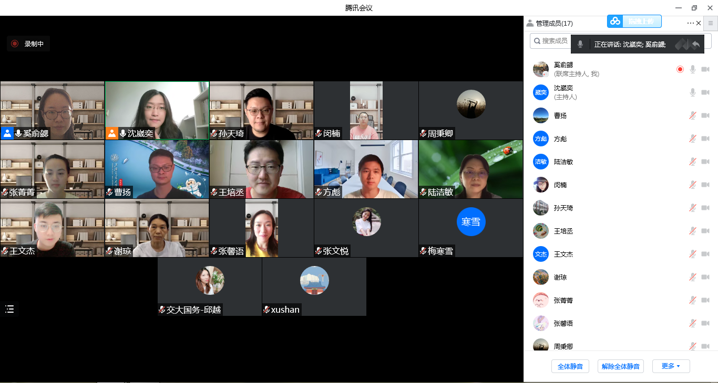Screen dimensions: 718x383
Task: Open the hamburger menu at top-right corner
Action: pyautogui.click(x=711, y=23)
